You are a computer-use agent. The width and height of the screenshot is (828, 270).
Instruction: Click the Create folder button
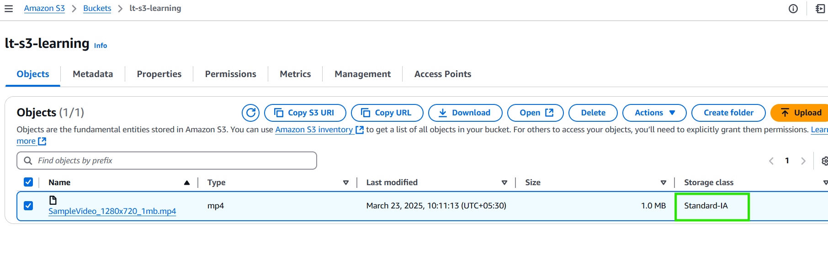[x=728, y=113]
